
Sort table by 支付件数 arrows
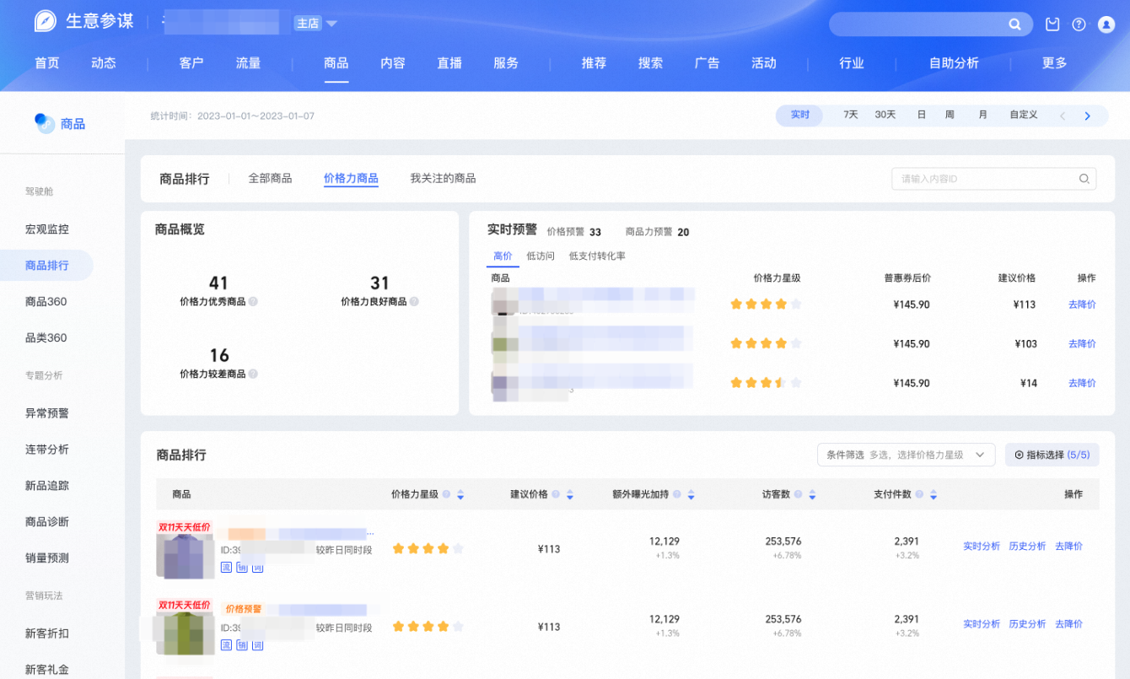934,495
